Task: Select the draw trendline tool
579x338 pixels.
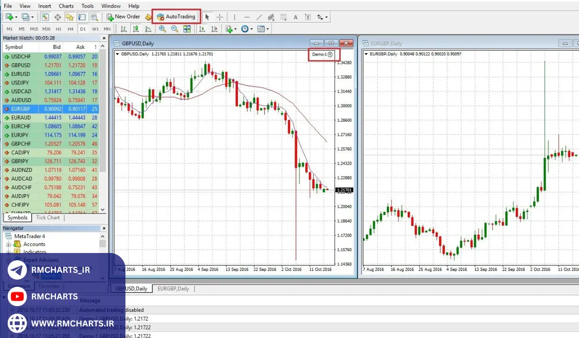Action: (x=259, y=17)
